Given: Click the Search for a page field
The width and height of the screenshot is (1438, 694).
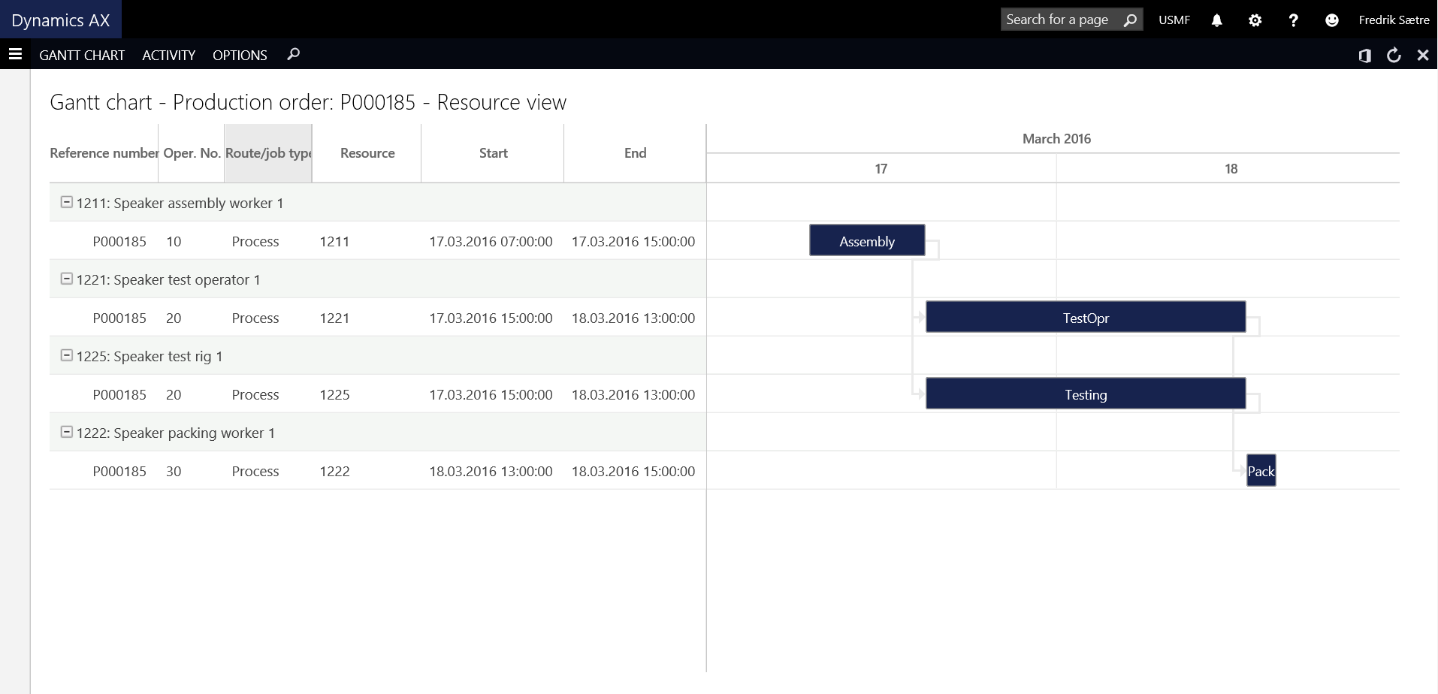Looking at the screenshot, I should pos(1059,20).
